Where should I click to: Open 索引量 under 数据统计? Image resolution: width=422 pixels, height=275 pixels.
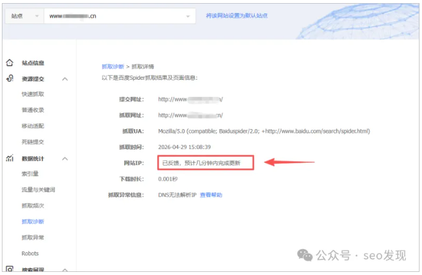[30, 174]
